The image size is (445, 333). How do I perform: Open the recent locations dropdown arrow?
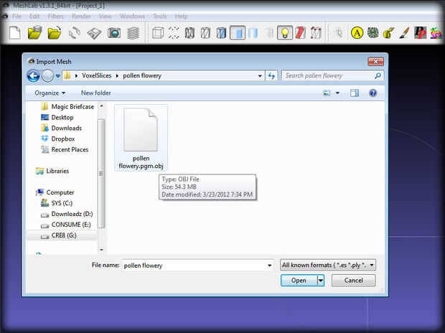(58, 76)
